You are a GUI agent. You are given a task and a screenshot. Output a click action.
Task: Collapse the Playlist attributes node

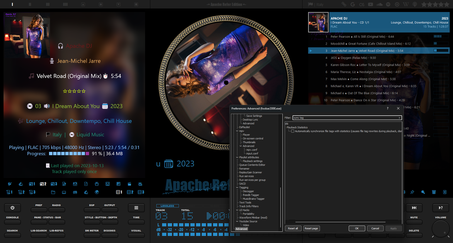[237, 157]
